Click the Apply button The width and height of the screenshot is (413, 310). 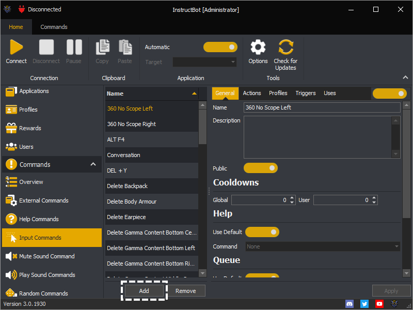[391, 291]
